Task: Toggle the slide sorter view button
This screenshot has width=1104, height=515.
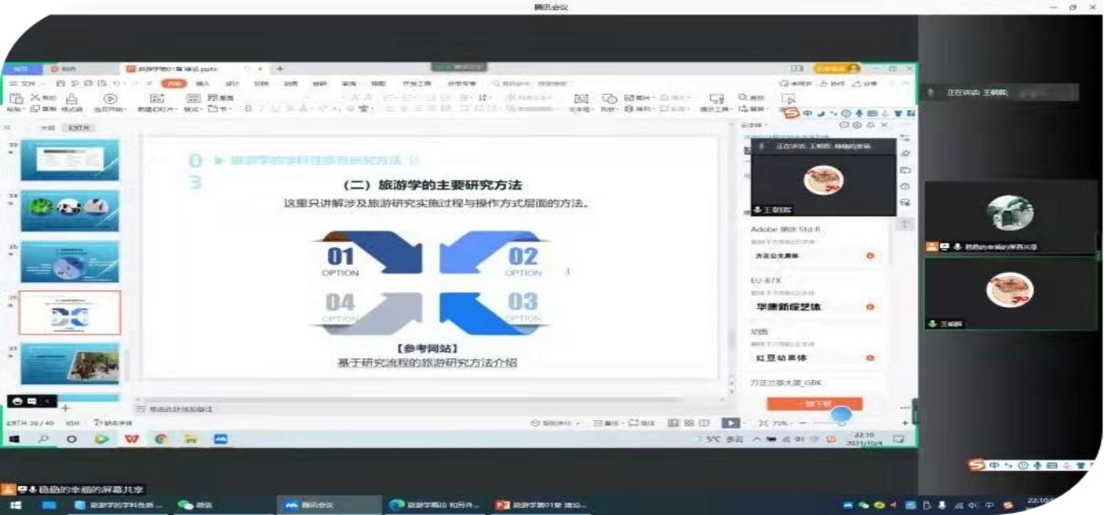Action: (x=688, y=423)
